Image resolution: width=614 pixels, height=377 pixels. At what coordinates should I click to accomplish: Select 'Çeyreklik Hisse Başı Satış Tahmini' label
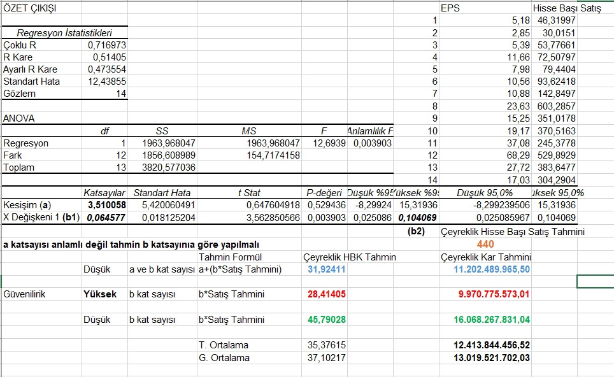[513, 232]
